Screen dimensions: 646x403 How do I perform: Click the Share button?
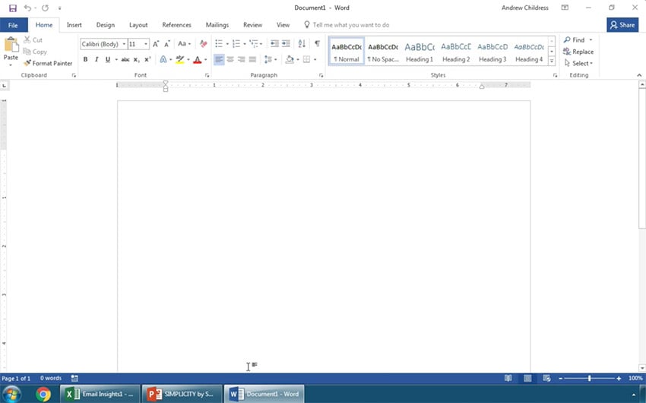[x=622, y=25]
